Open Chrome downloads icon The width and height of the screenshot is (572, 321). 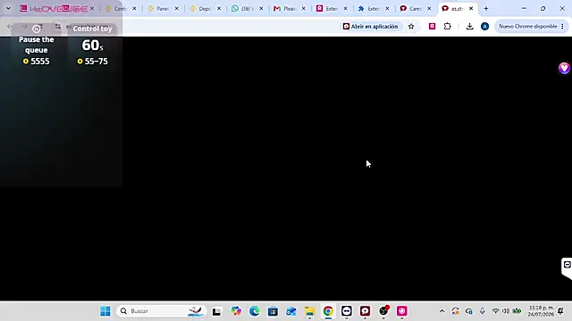[469, 26]
